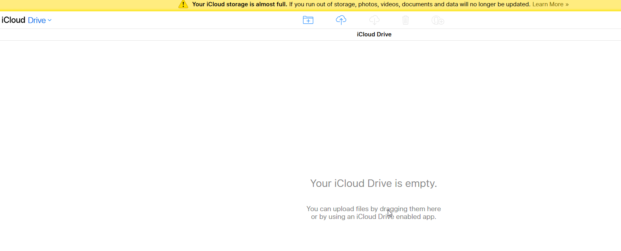The image size is (621, 251).
Task: Click the greyed download cloud icon
Action: pos(374,20)
